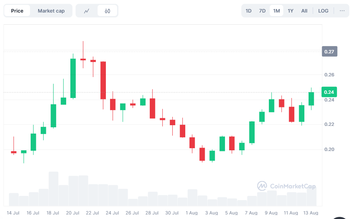This screenshot has width=350, height=219.
Task: Click the last green candle on 13 Aug
Action: 311,99
